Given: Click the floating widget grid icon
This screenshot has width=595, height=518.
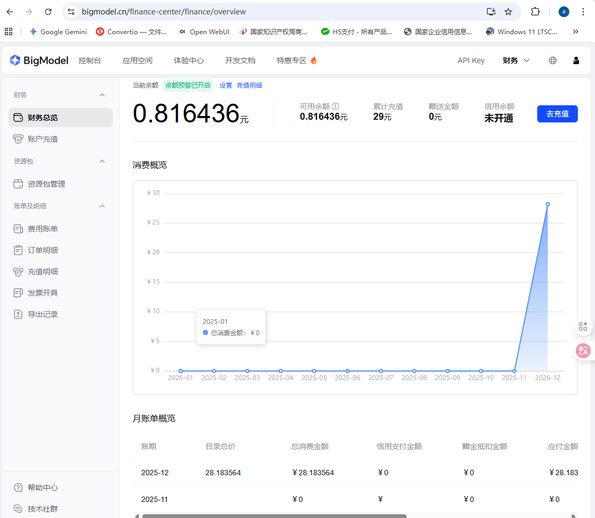Looking at the screenshot, I should click(583, 327).
